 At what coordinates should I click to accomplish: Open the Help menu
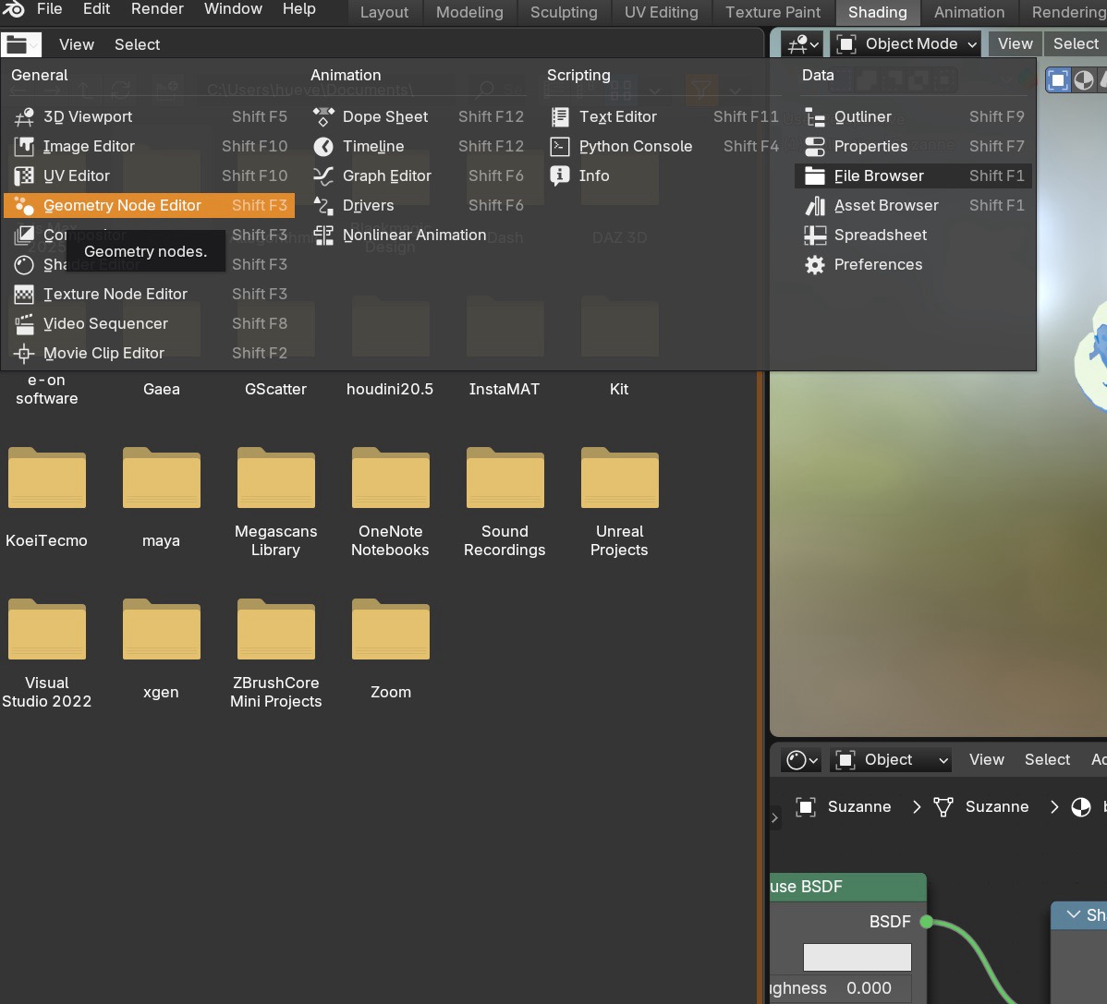point(299,8)
